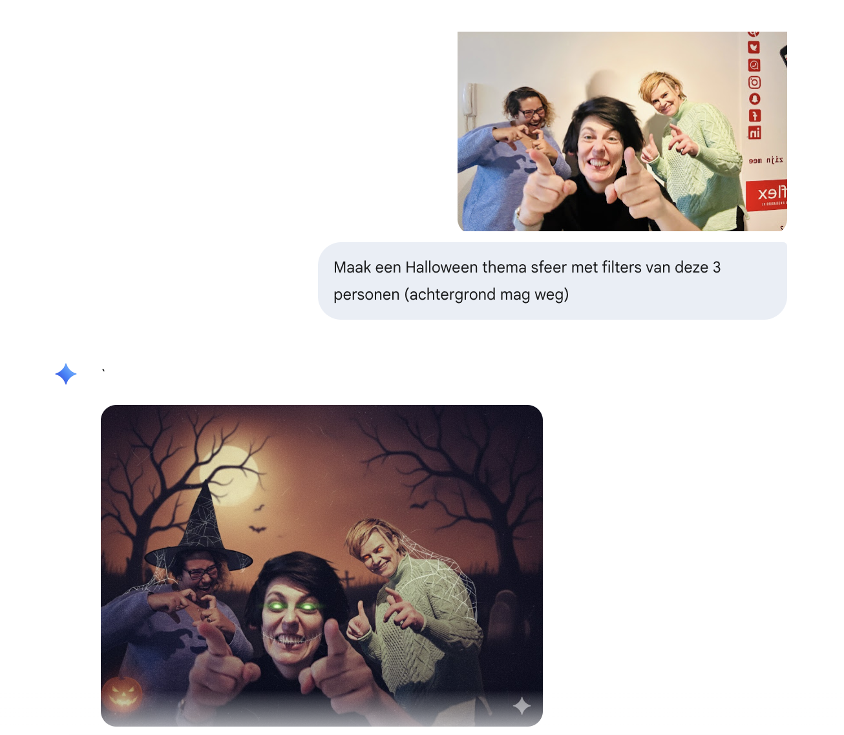Click the 'zijn mee' text in photo

(766, 160)
